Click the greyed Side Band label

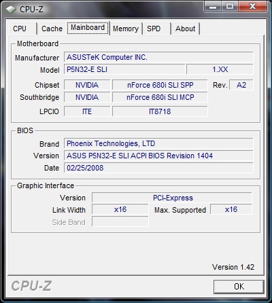69,222
